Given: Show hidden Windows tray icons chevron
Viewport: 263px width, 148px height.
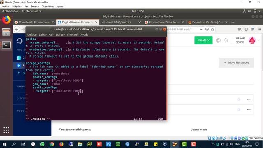Looking at the screenshot, I should 213,144.
